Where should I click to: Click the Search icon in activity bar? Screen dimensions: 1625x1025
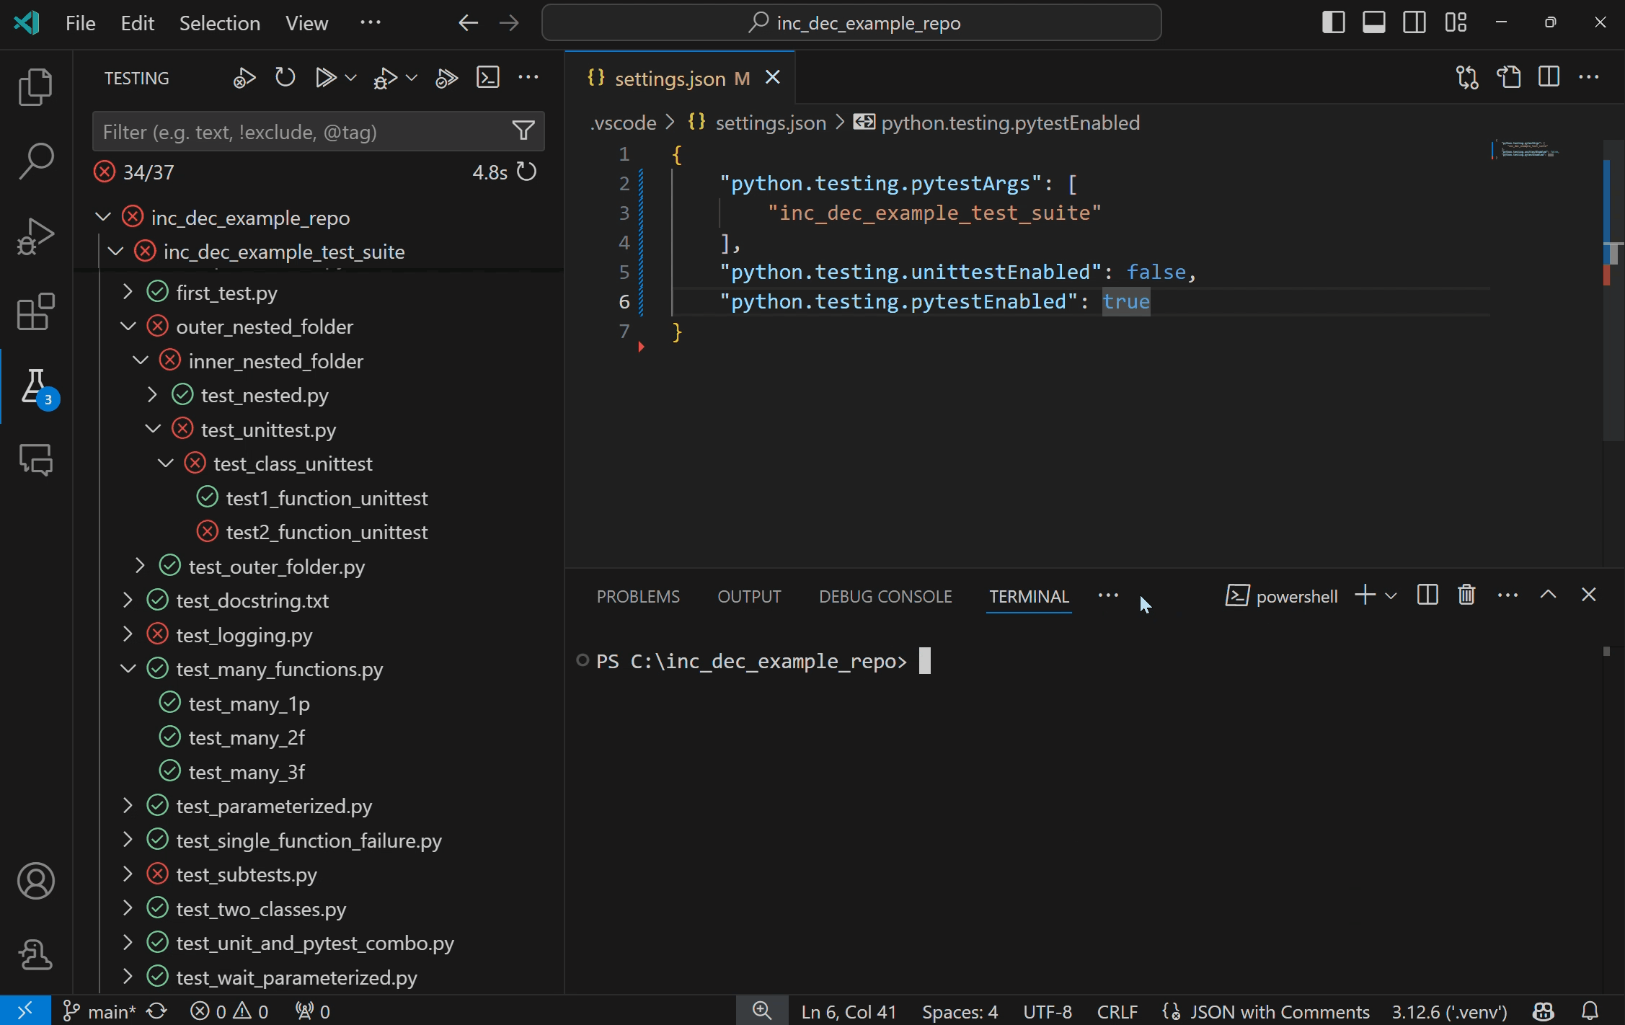point(35,160)
